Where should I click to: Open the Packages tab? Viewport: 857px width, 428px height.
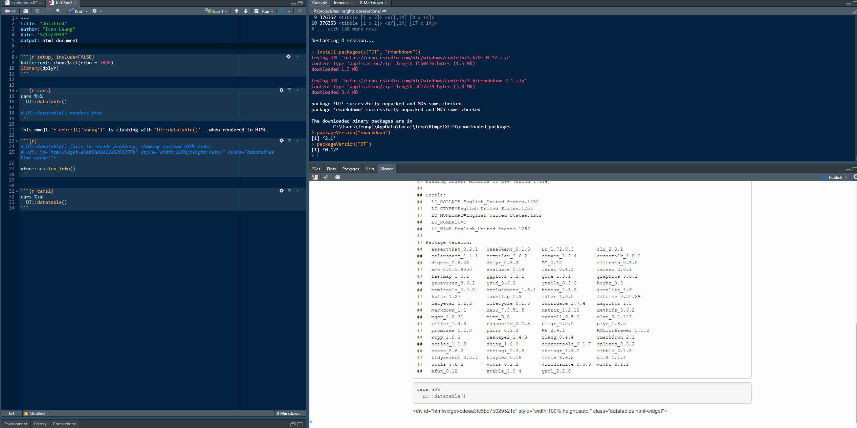click(350, 169)
